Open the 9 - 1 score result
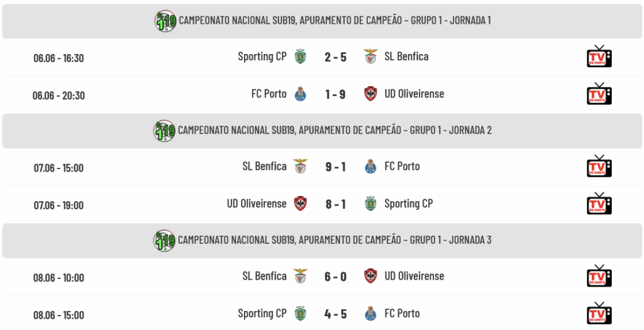This screenshot has width=644, height=330. pos(336,167)
